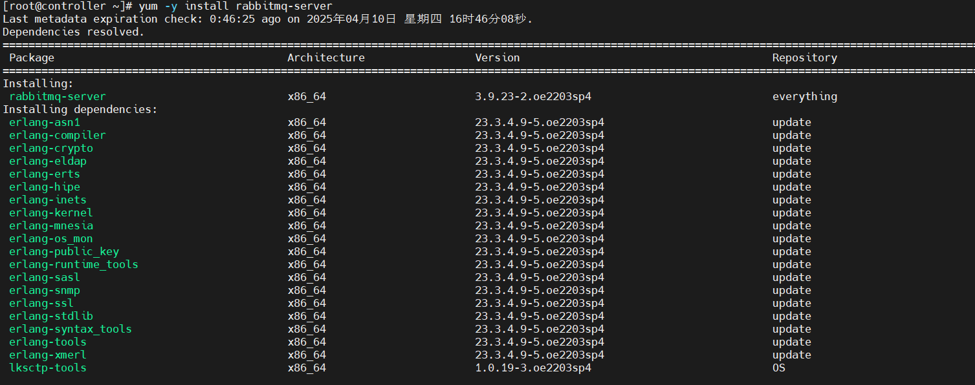Click the Architecture column header
Screen dimensions: 975x385
click(326, 57)
